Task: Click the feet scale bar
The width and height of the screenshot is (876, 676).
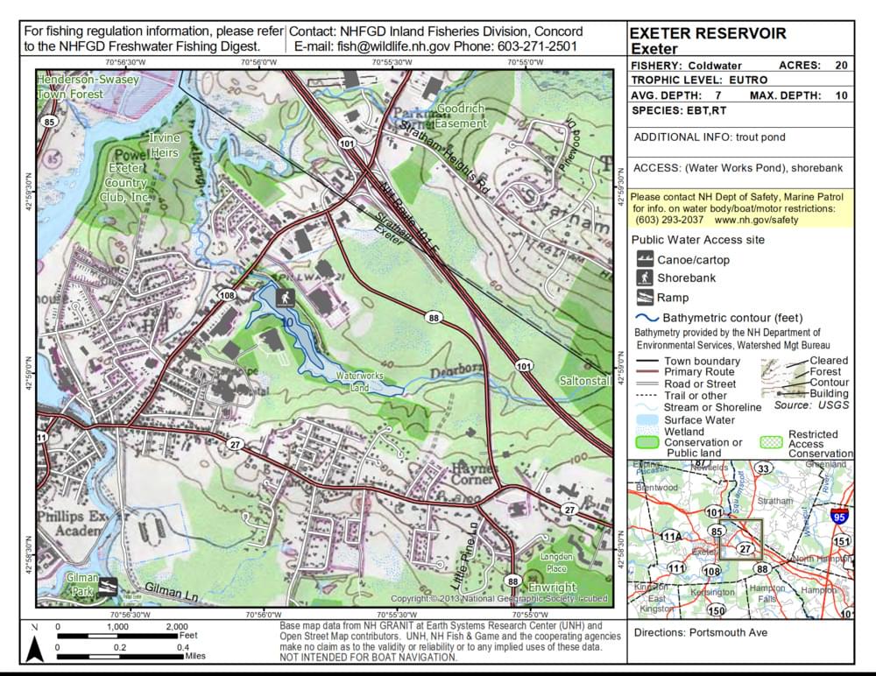Action: click(117, 636)
